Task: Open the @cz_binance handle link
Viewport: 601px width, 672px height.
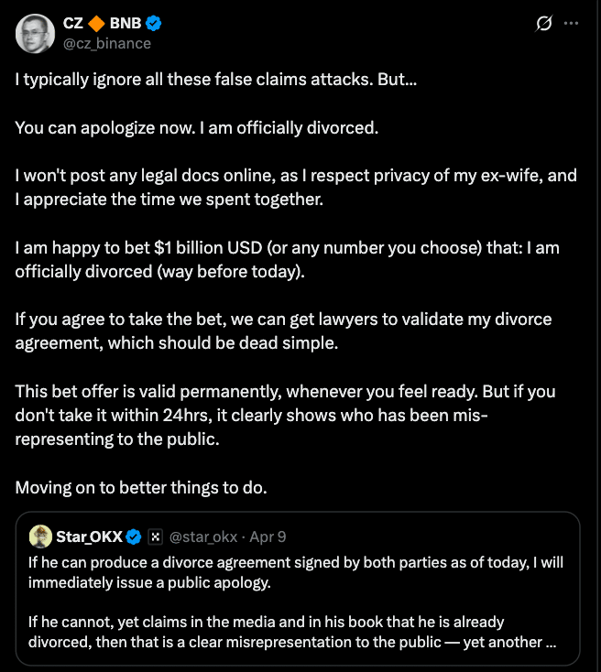Action: 107,44
